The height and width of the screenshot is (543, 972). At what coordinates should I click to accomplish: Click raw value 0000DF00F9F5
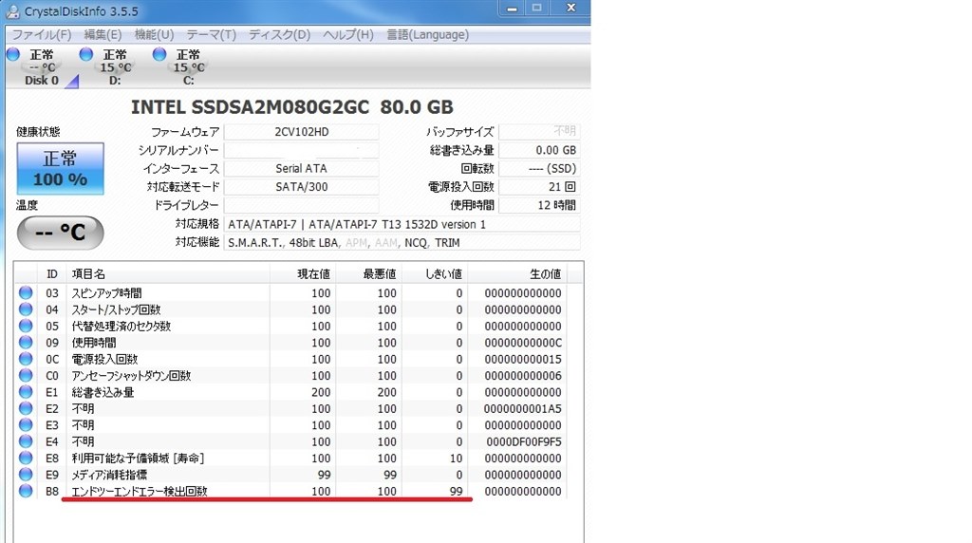pyautogui.click(x=524, y=442)
